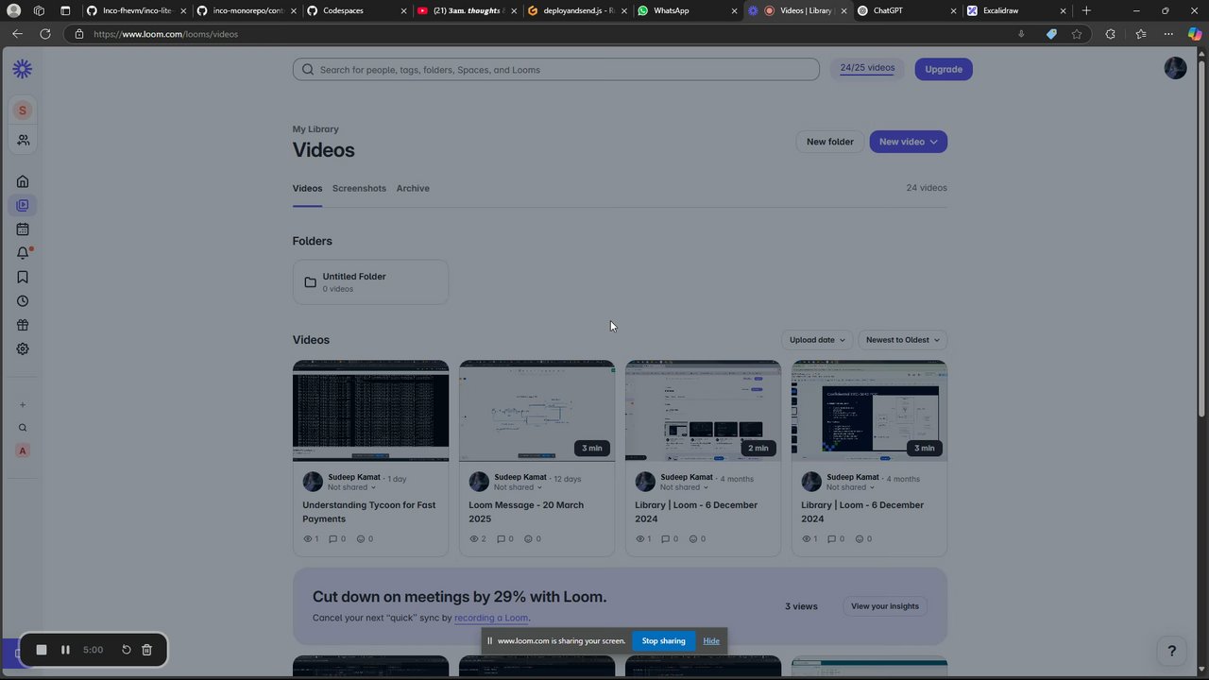Open the Watch Later bookmark icon

(x=23, y=278)
